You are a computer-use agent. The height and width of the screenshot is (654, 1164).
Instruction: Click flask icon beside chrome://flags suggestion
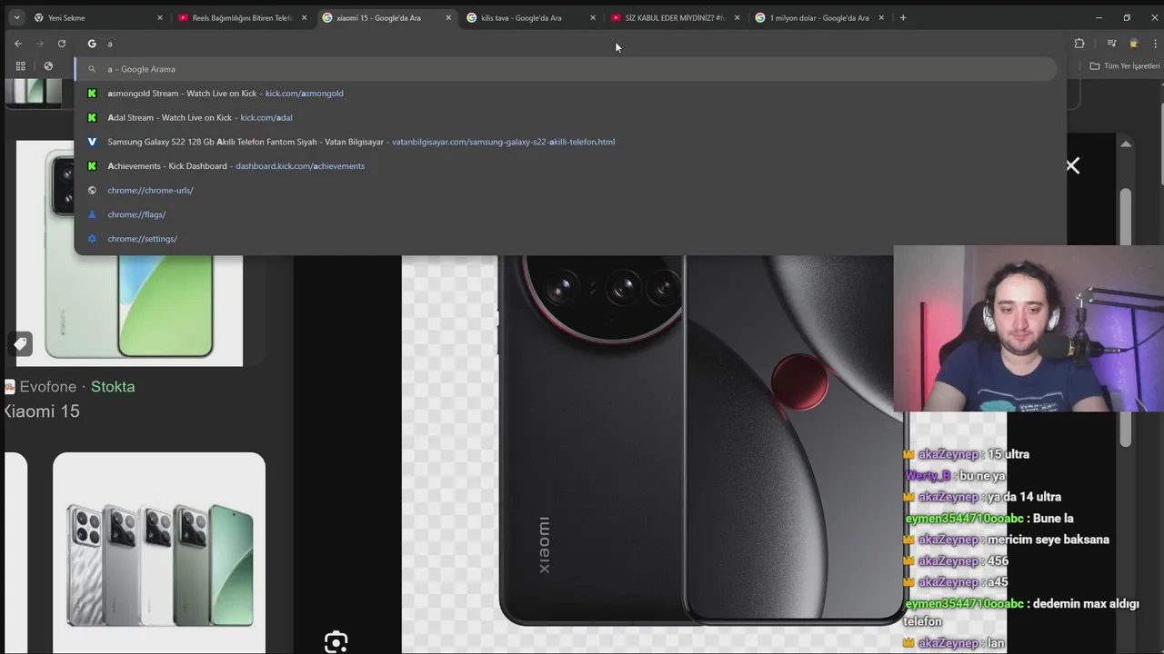point(92,214)
